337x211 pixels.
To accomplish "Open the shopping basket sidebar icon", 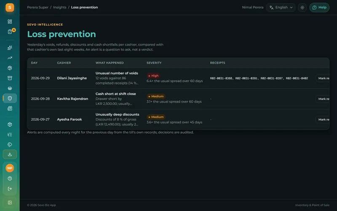I will (x=10, y=88).
